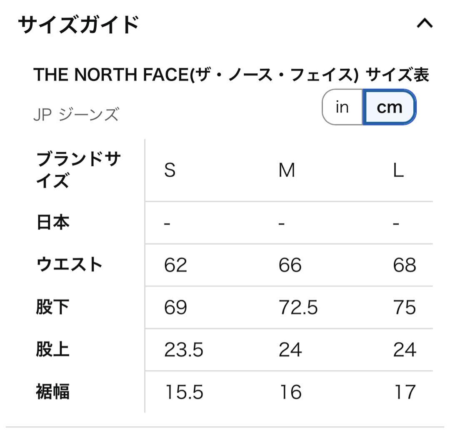The width and height of the screenshot is (450, 431).
Task: Click the inseam value 72.5
Action: coord(298,308)
